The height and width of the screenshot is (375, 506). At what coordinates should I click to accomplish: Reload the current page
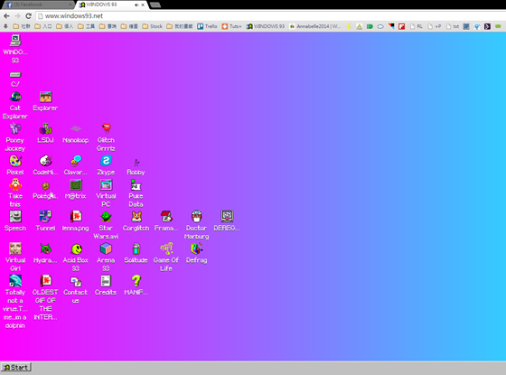28,16
